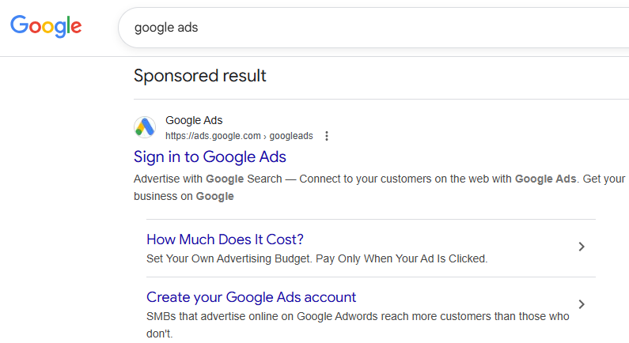Viewport: 629px width, 343px height.
Task: Focus the search box containing google ads
Action: pyautogui.click(x=373, y=28)
